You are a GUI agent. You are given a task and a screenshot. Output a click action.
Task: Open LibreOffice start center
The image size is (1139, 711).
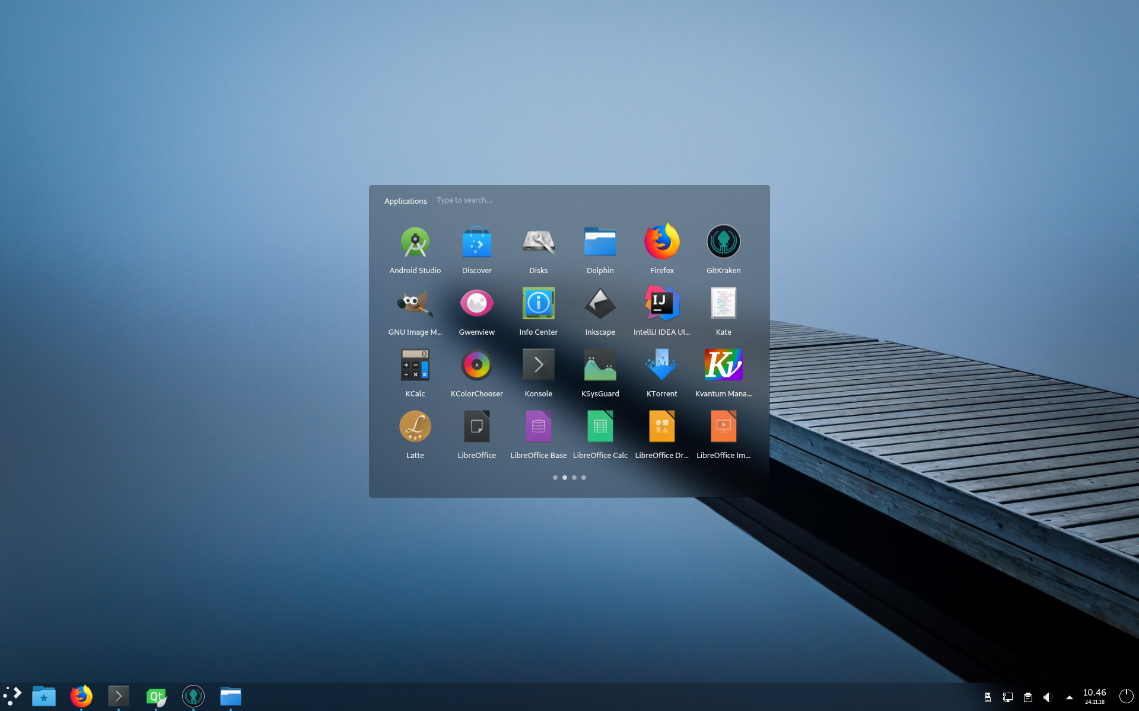477,434
